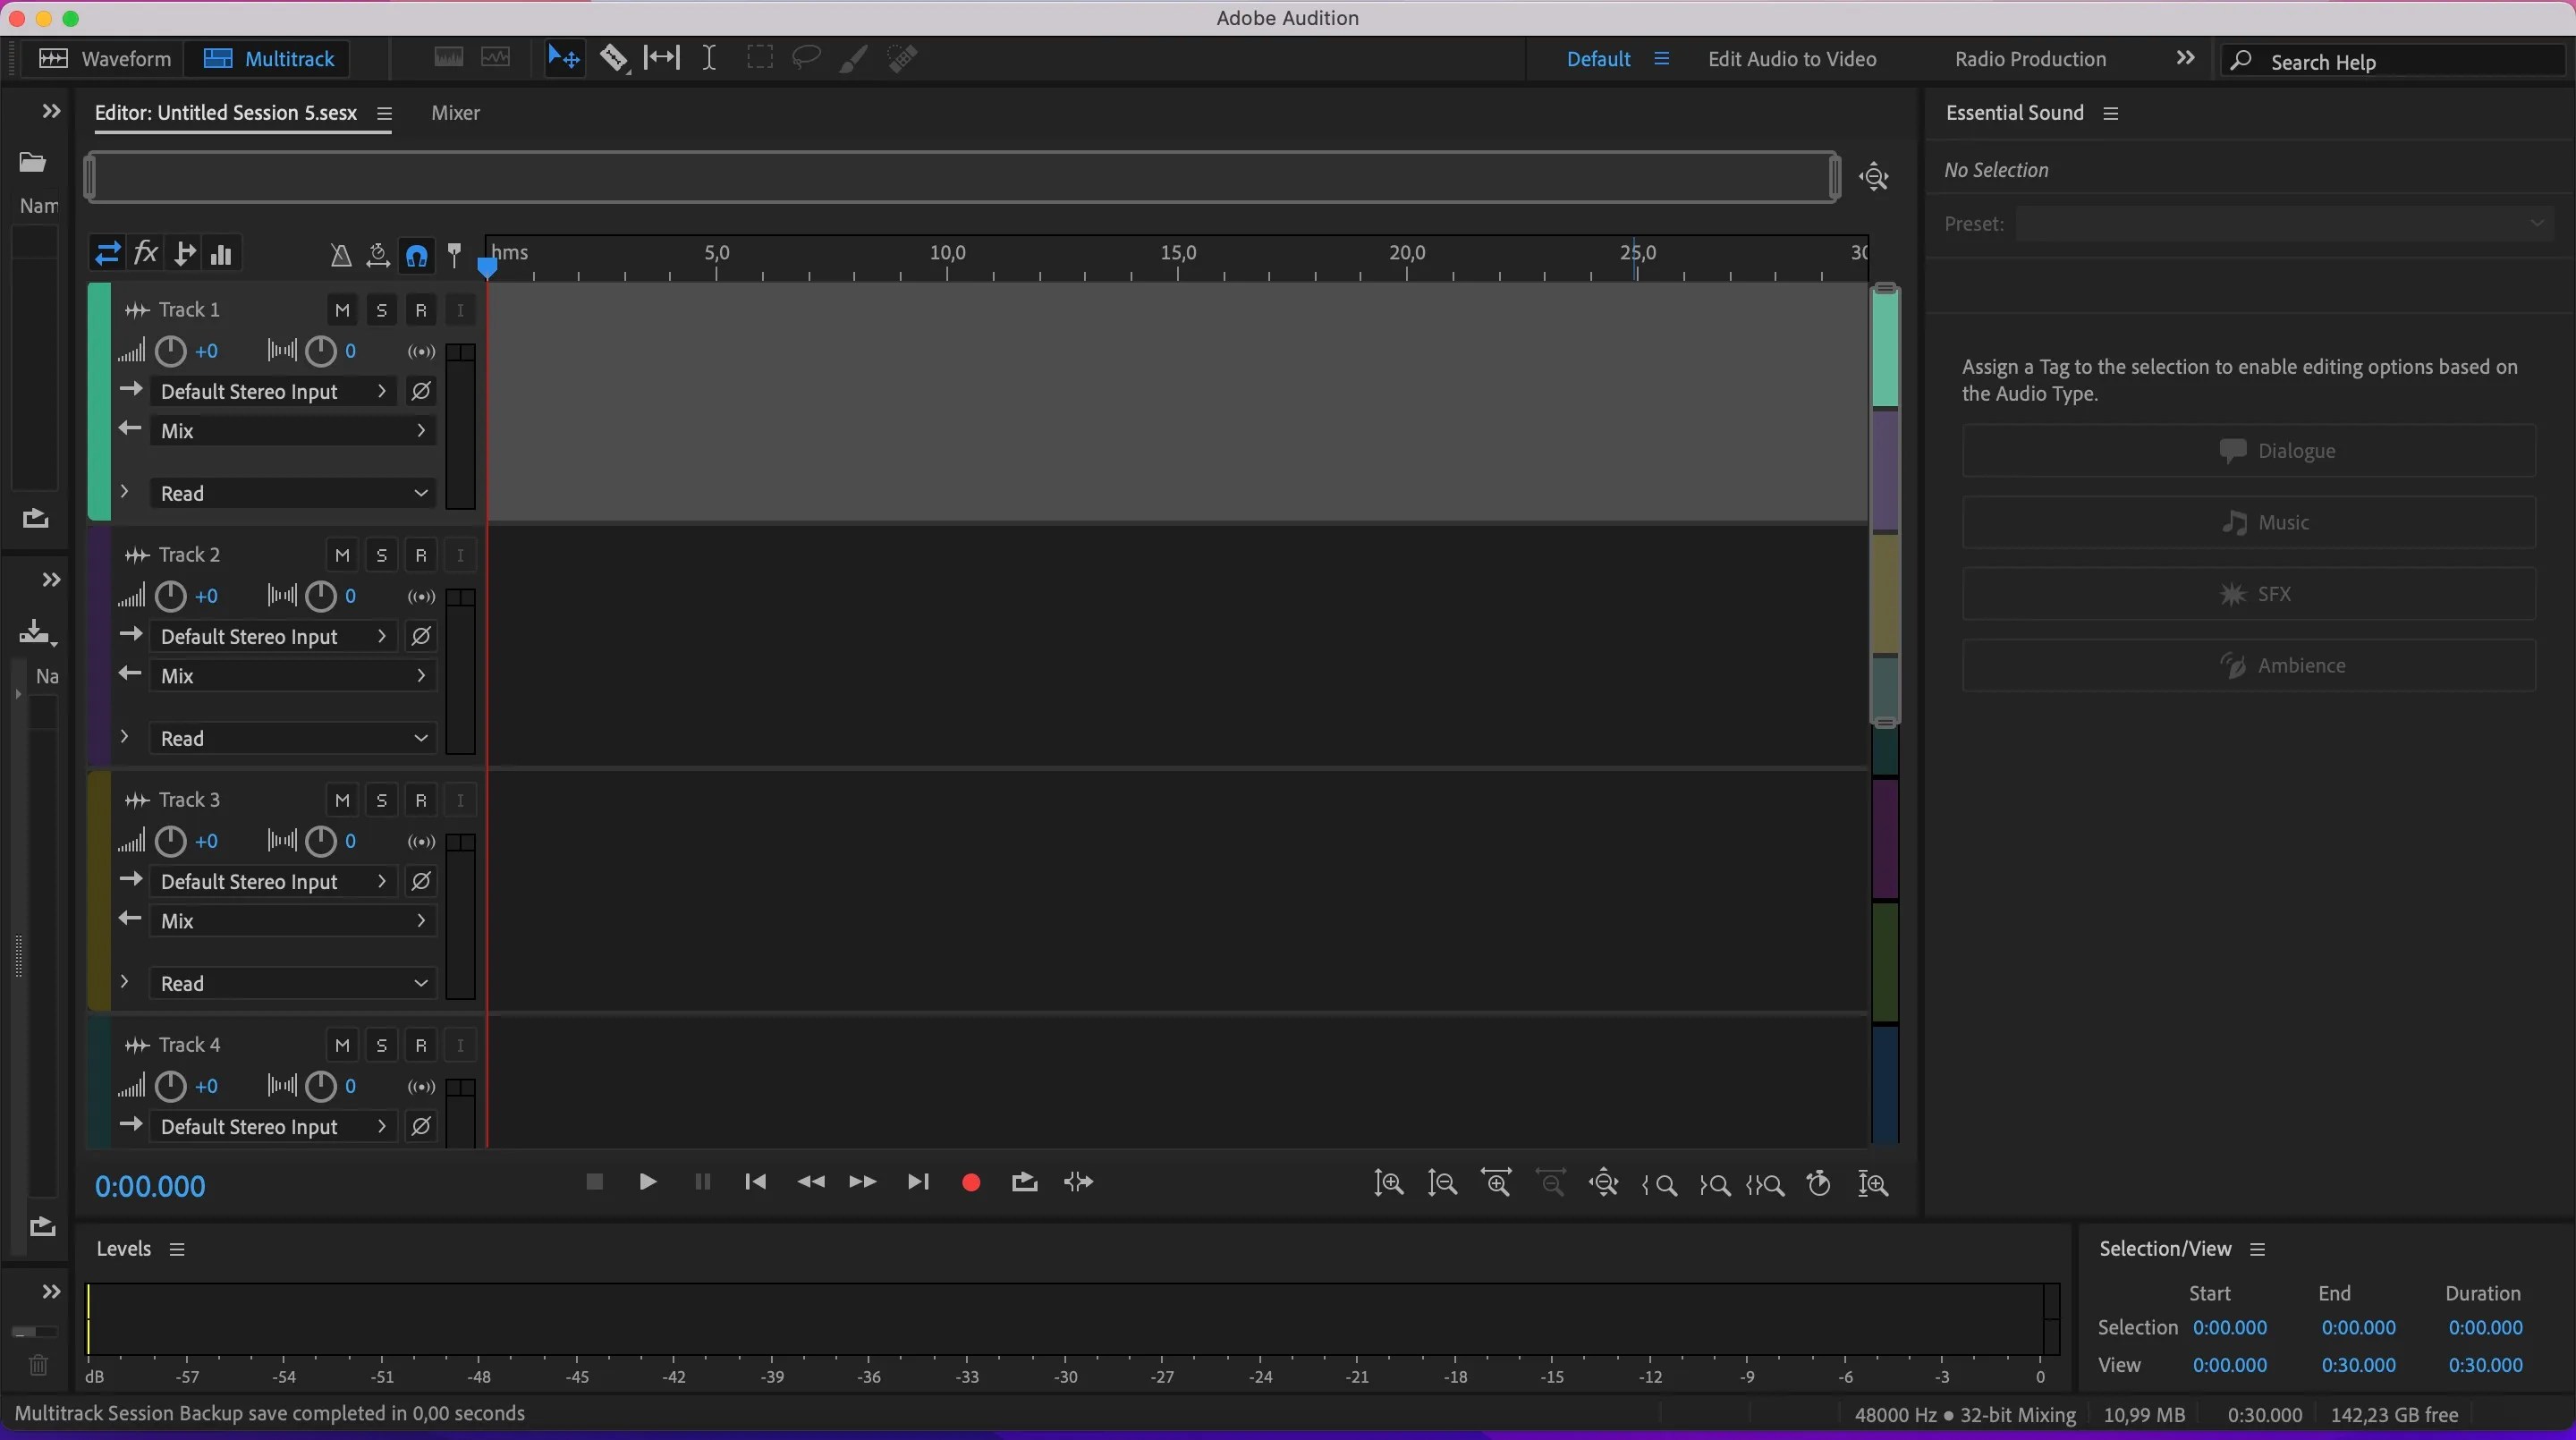Mute Track 1
Screen dimensions: 2576x1440
(341, 310)
